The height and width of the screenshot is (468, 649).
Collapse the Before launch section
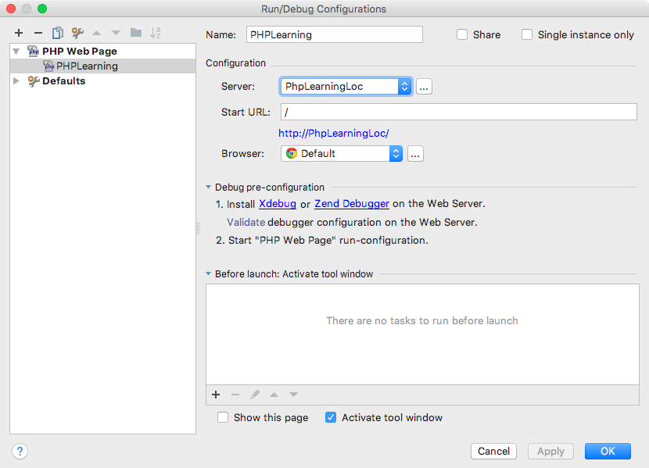tap(208, 273)
